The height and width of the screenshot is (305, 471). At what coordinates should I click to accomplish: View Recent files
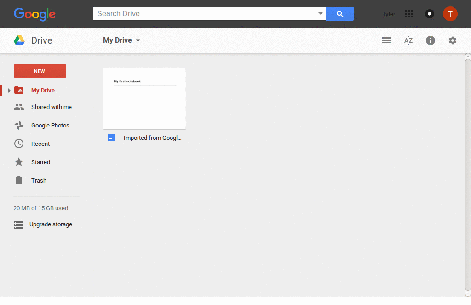pos(40,144)
